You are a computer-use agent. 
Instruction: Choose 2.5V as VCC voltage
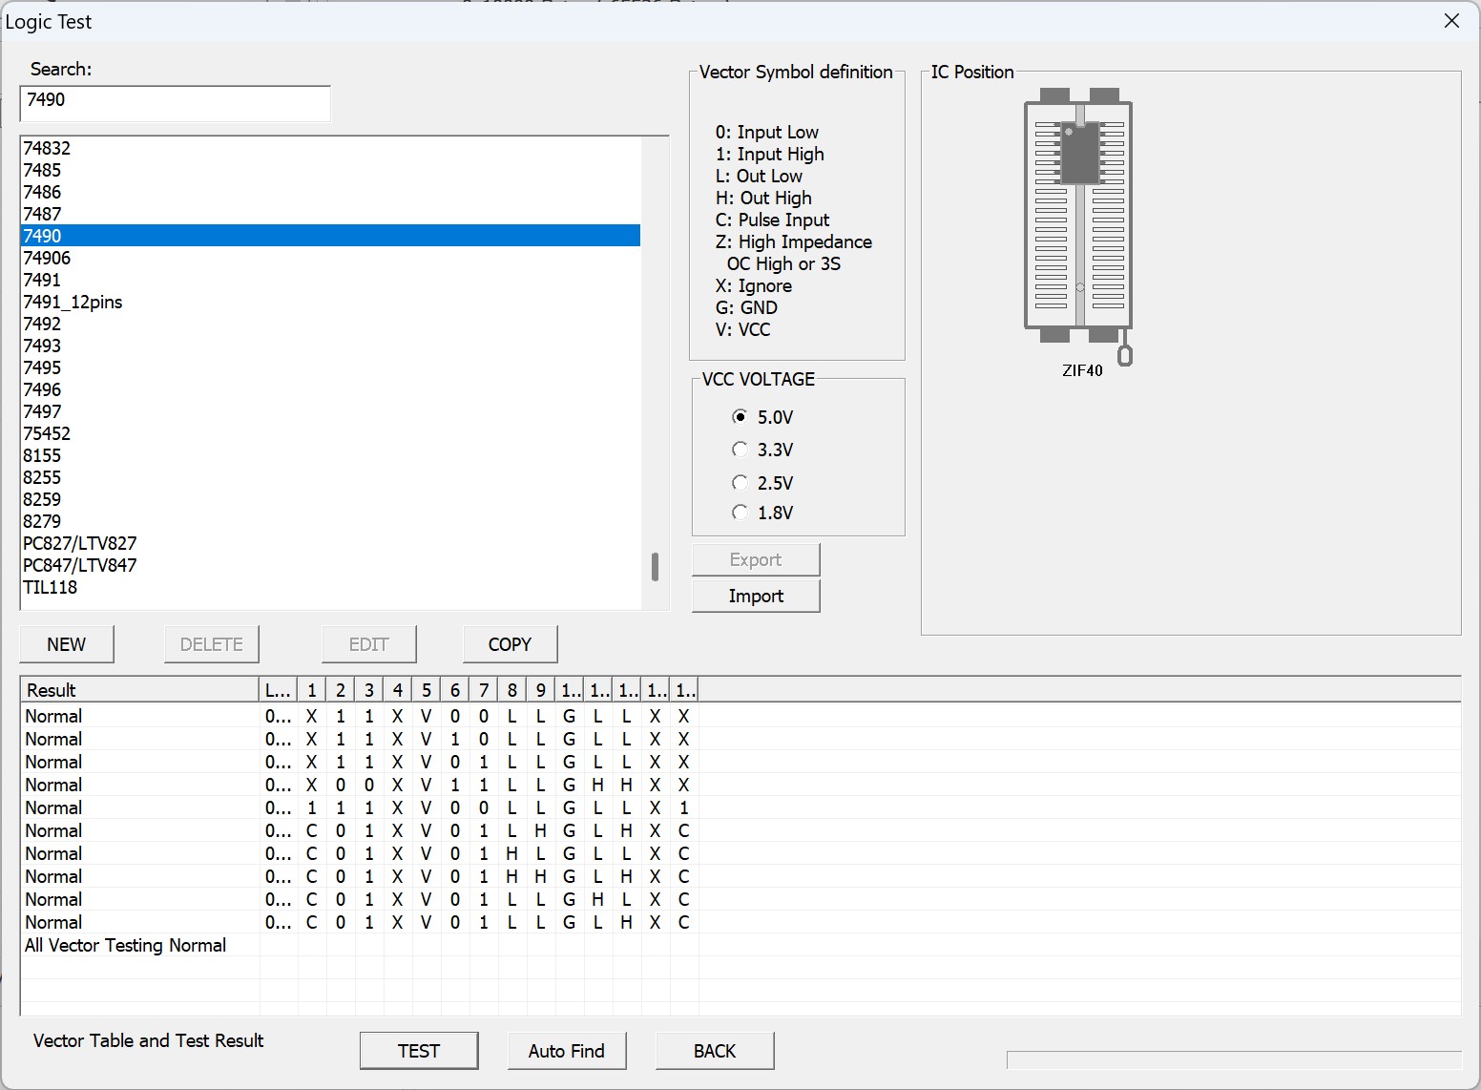point(740,483)
